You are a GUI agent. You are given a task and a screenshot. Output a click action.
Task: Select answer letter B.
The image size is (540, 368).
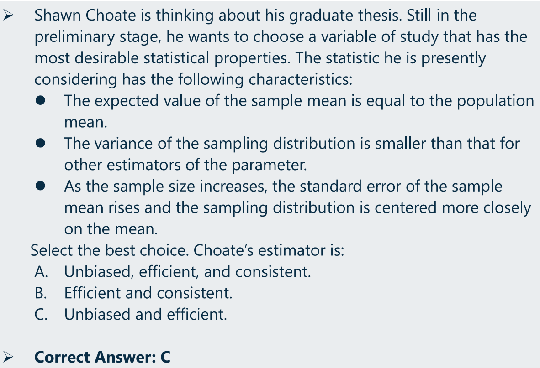[41, 293]
